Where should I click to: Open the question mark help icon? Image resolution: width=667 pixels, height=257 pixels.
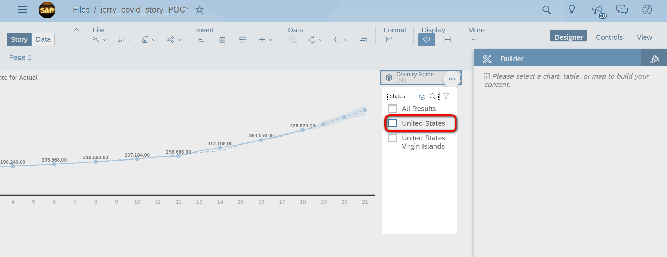647,9
